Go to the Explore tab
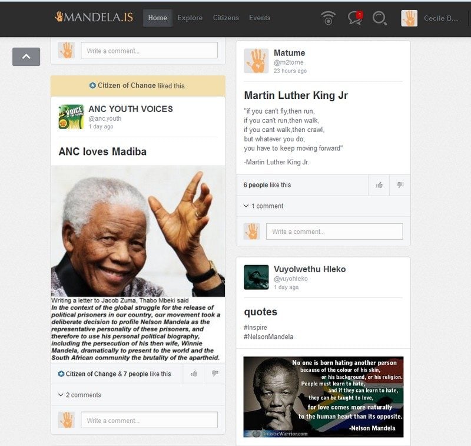Image resolution: width=471 pixels, height=446 pixels. [x=190, y=18]
